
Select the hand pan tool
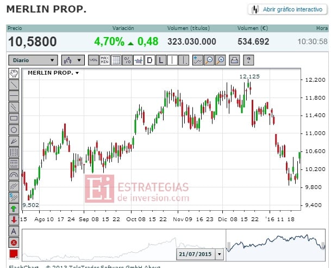click(14, 74)
